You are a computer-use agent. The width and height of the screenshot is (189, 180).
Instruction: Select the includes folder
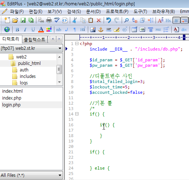(28, 76)
